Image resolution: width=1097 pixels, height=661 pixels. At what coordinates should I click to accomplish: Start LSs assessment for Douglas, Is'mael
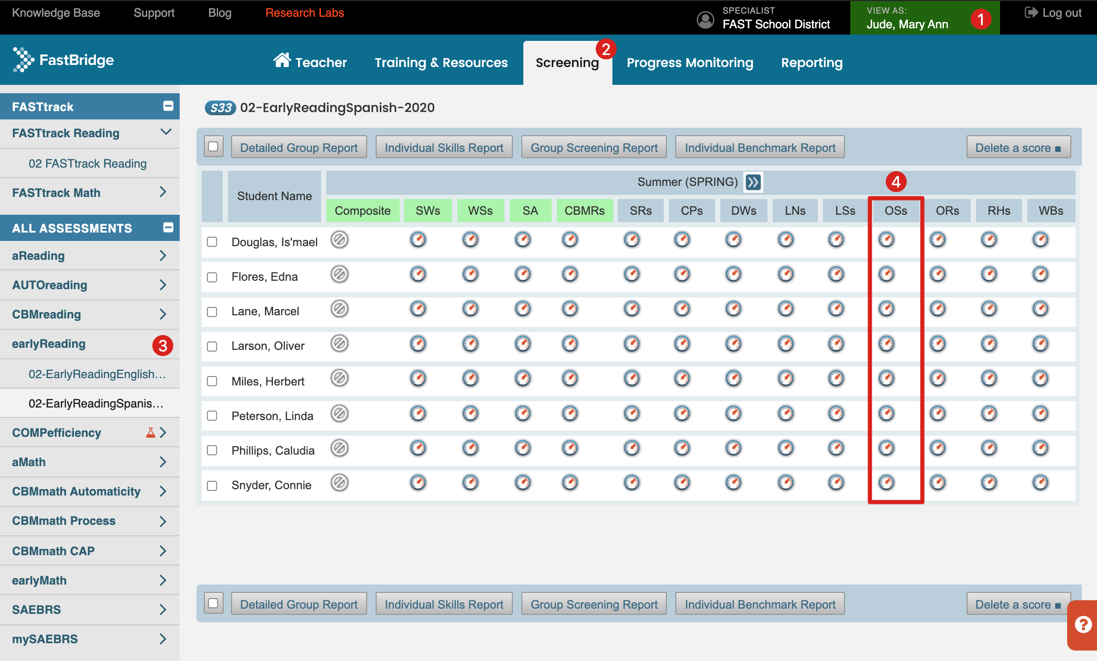pos(836,240)
